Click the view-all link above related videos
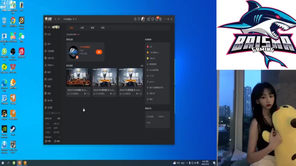 click(x=142, y=66)
